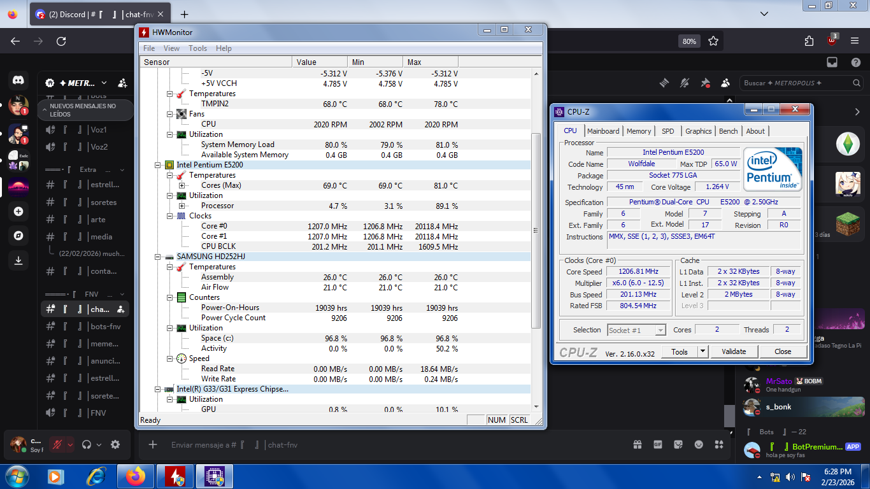Image resolution: width=870 pixels, height=489 pixels.
Task: Open the CPU-Z Tools dropdown arrow
Action: [x=702, y=351]
